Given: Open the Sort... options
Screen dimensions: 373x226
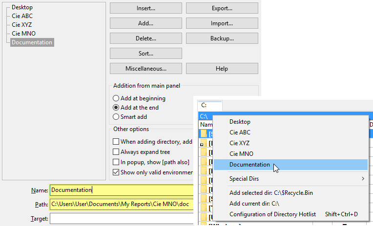Looking at the screenshot, I should [145, 54].
